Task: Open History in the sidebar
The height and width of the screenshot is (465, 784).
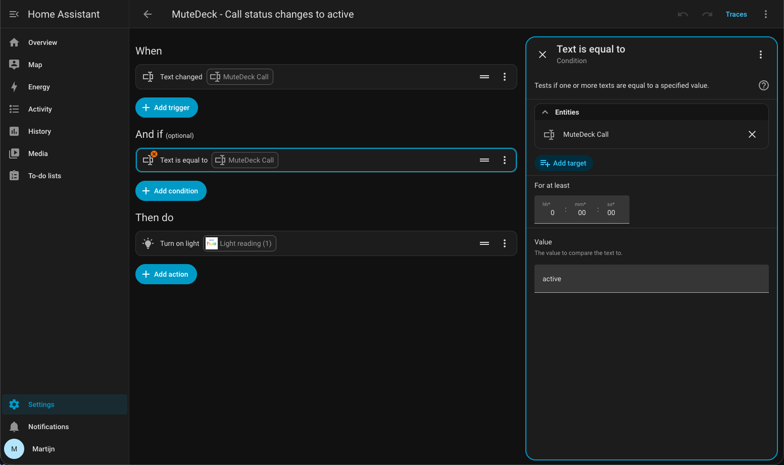Action: [x=65, y=131]
